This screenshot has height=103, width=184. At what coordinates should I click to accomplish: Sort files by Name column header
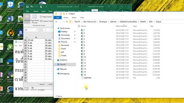click(84, 26)
